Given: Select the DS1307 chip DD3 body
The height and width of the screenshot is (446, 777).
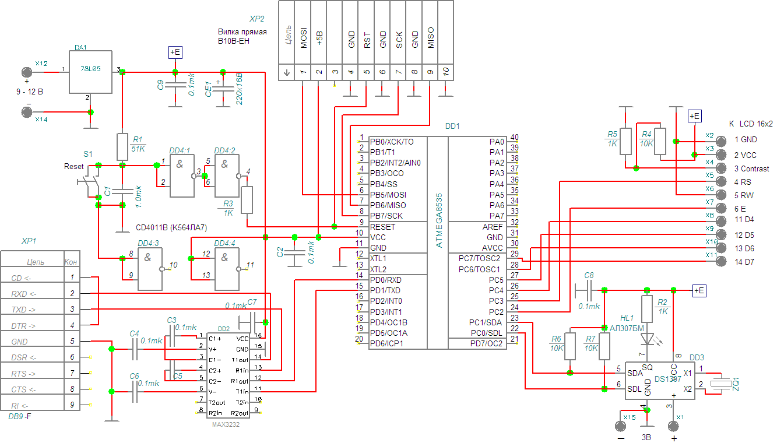Looking at the screenshot, I should (659, 381).
